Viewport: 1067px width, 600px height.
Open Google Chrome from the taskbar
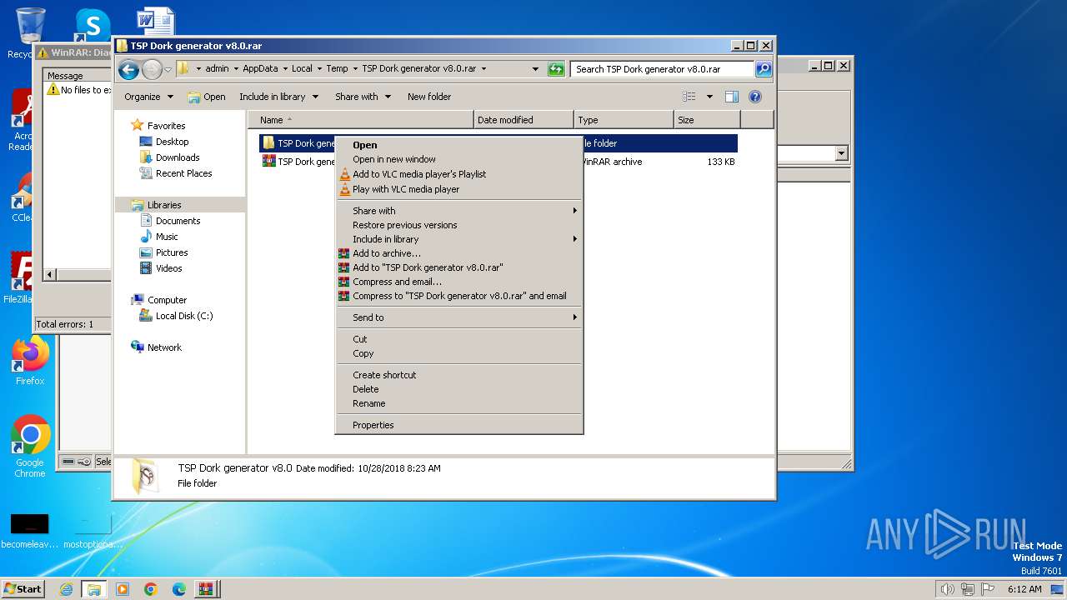pos(150,589)
